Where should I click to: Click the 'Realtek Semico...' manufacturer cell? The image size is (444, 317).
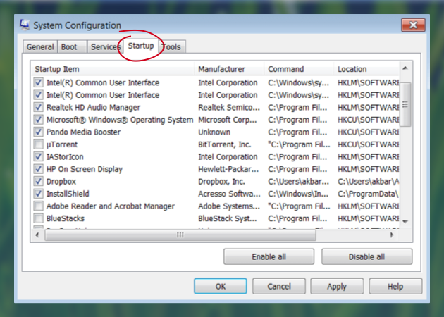229,108
